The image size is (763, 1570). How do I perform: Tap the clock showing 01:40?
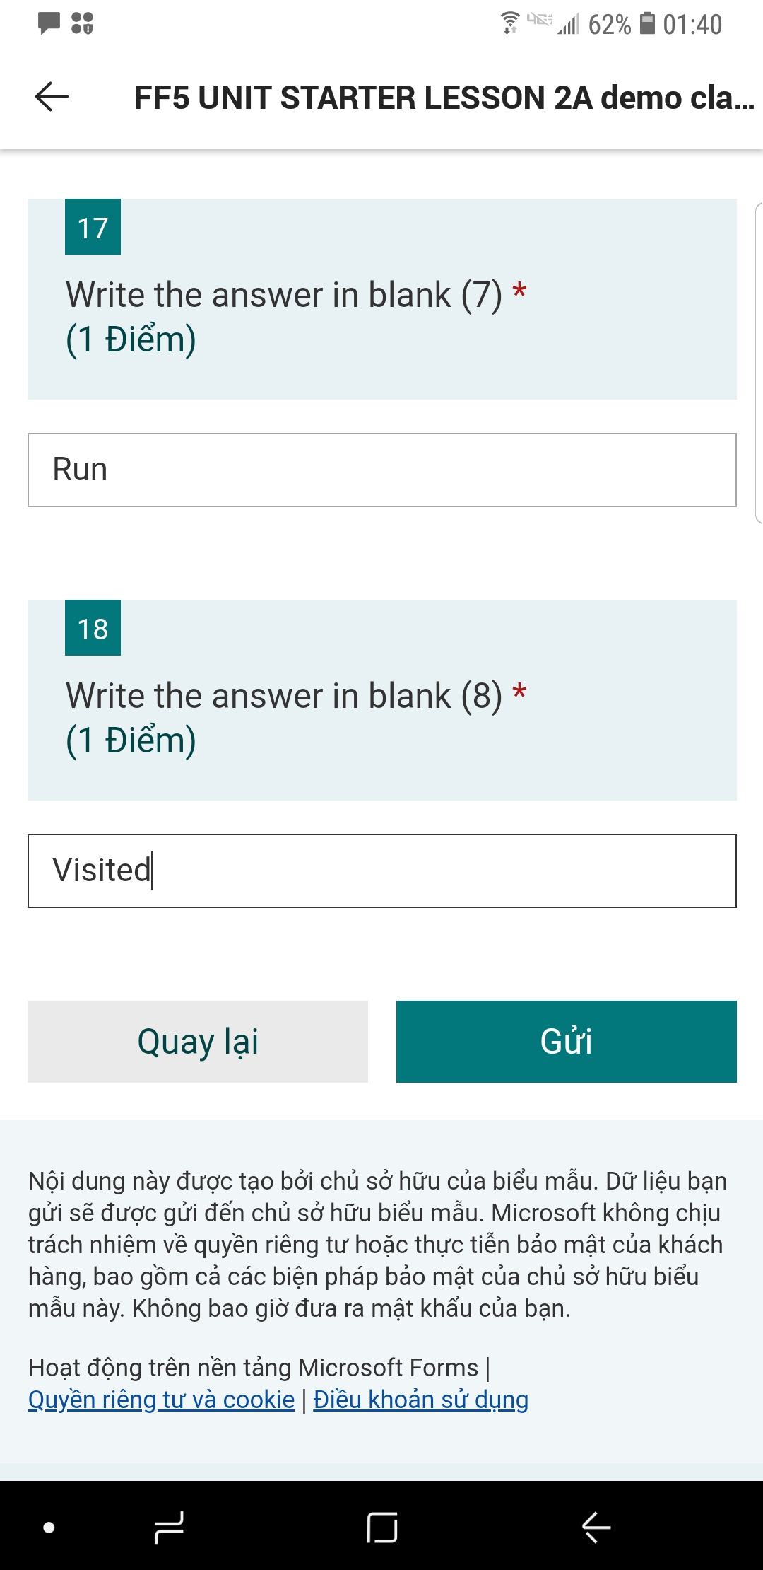pyautogui.click(x=692, y=25)
